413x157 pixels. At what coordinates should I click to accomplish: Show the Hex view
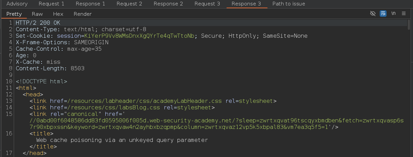coord(58,14)
